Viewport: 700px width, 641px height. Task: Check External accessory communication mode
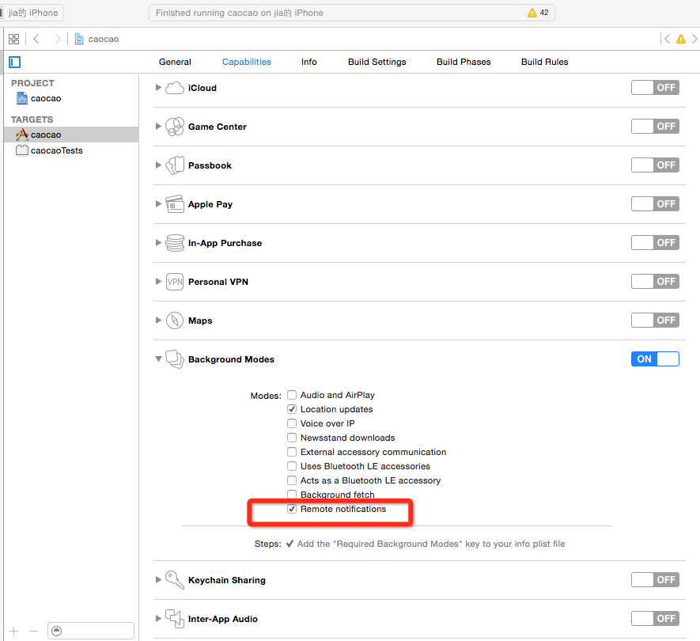click(292, 452)
